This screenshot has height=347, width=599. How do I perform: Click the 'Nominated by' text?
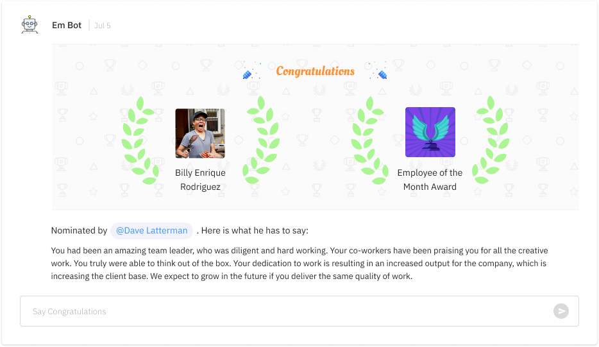[79, 231]
